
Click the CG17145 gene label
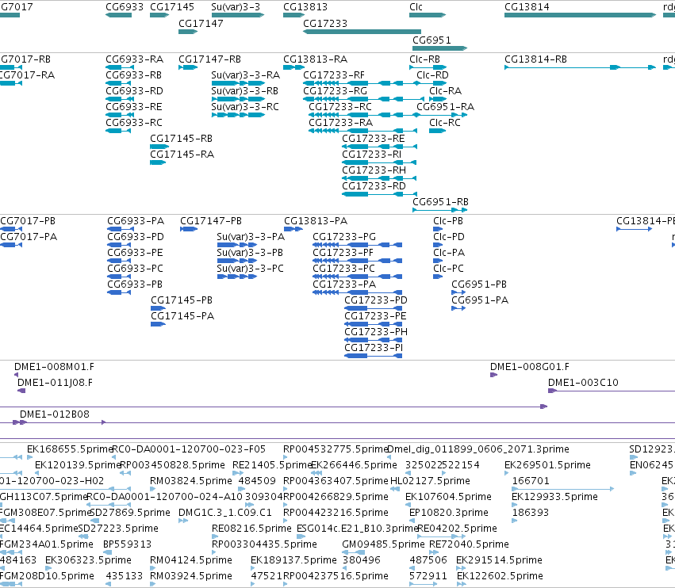point(172,7)
